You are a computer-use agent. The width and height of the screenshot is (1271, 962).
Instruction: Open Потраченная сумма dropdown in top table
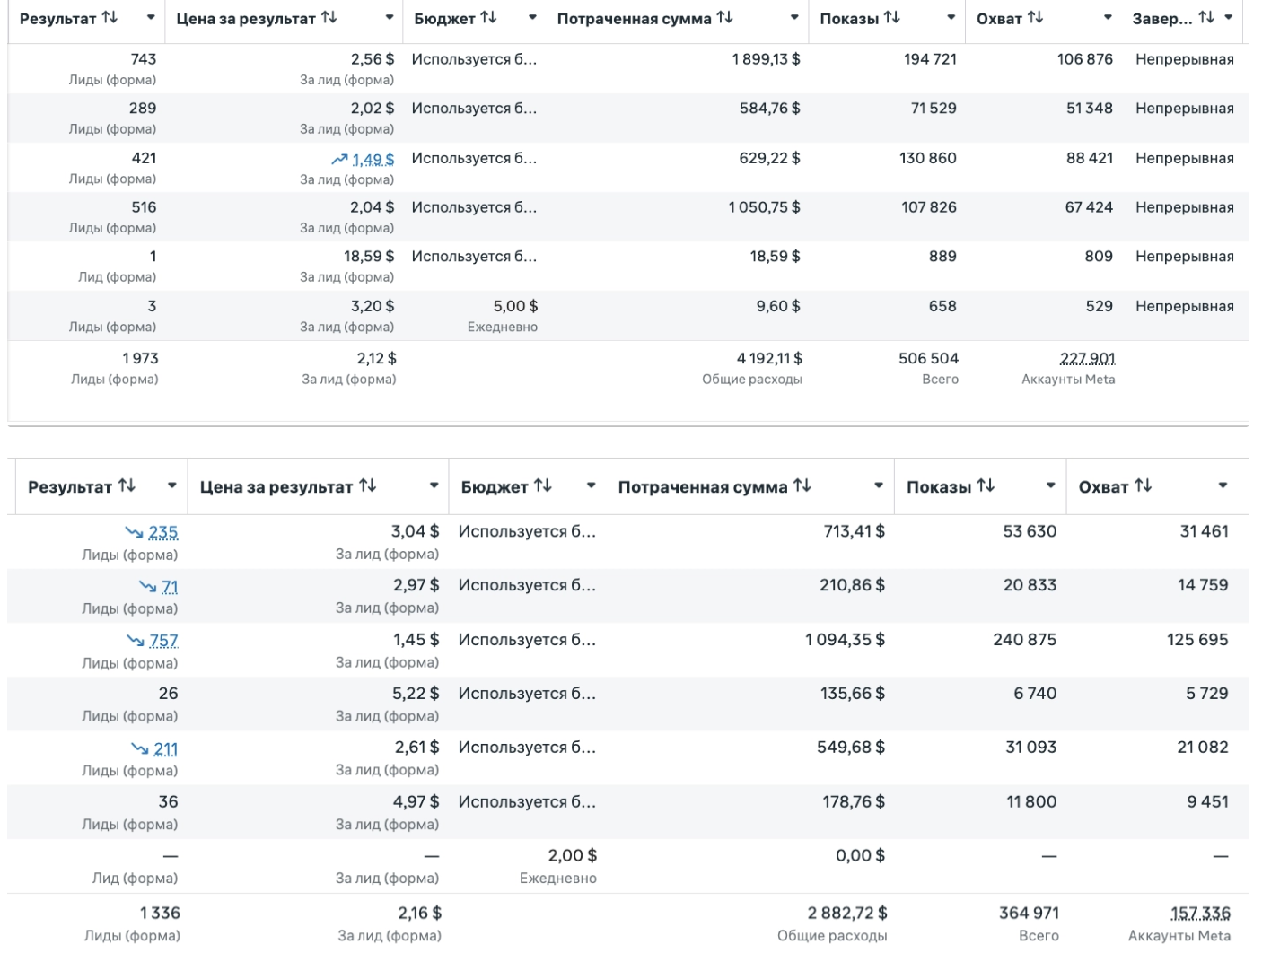pyautogui.click(x=794, y=18)
